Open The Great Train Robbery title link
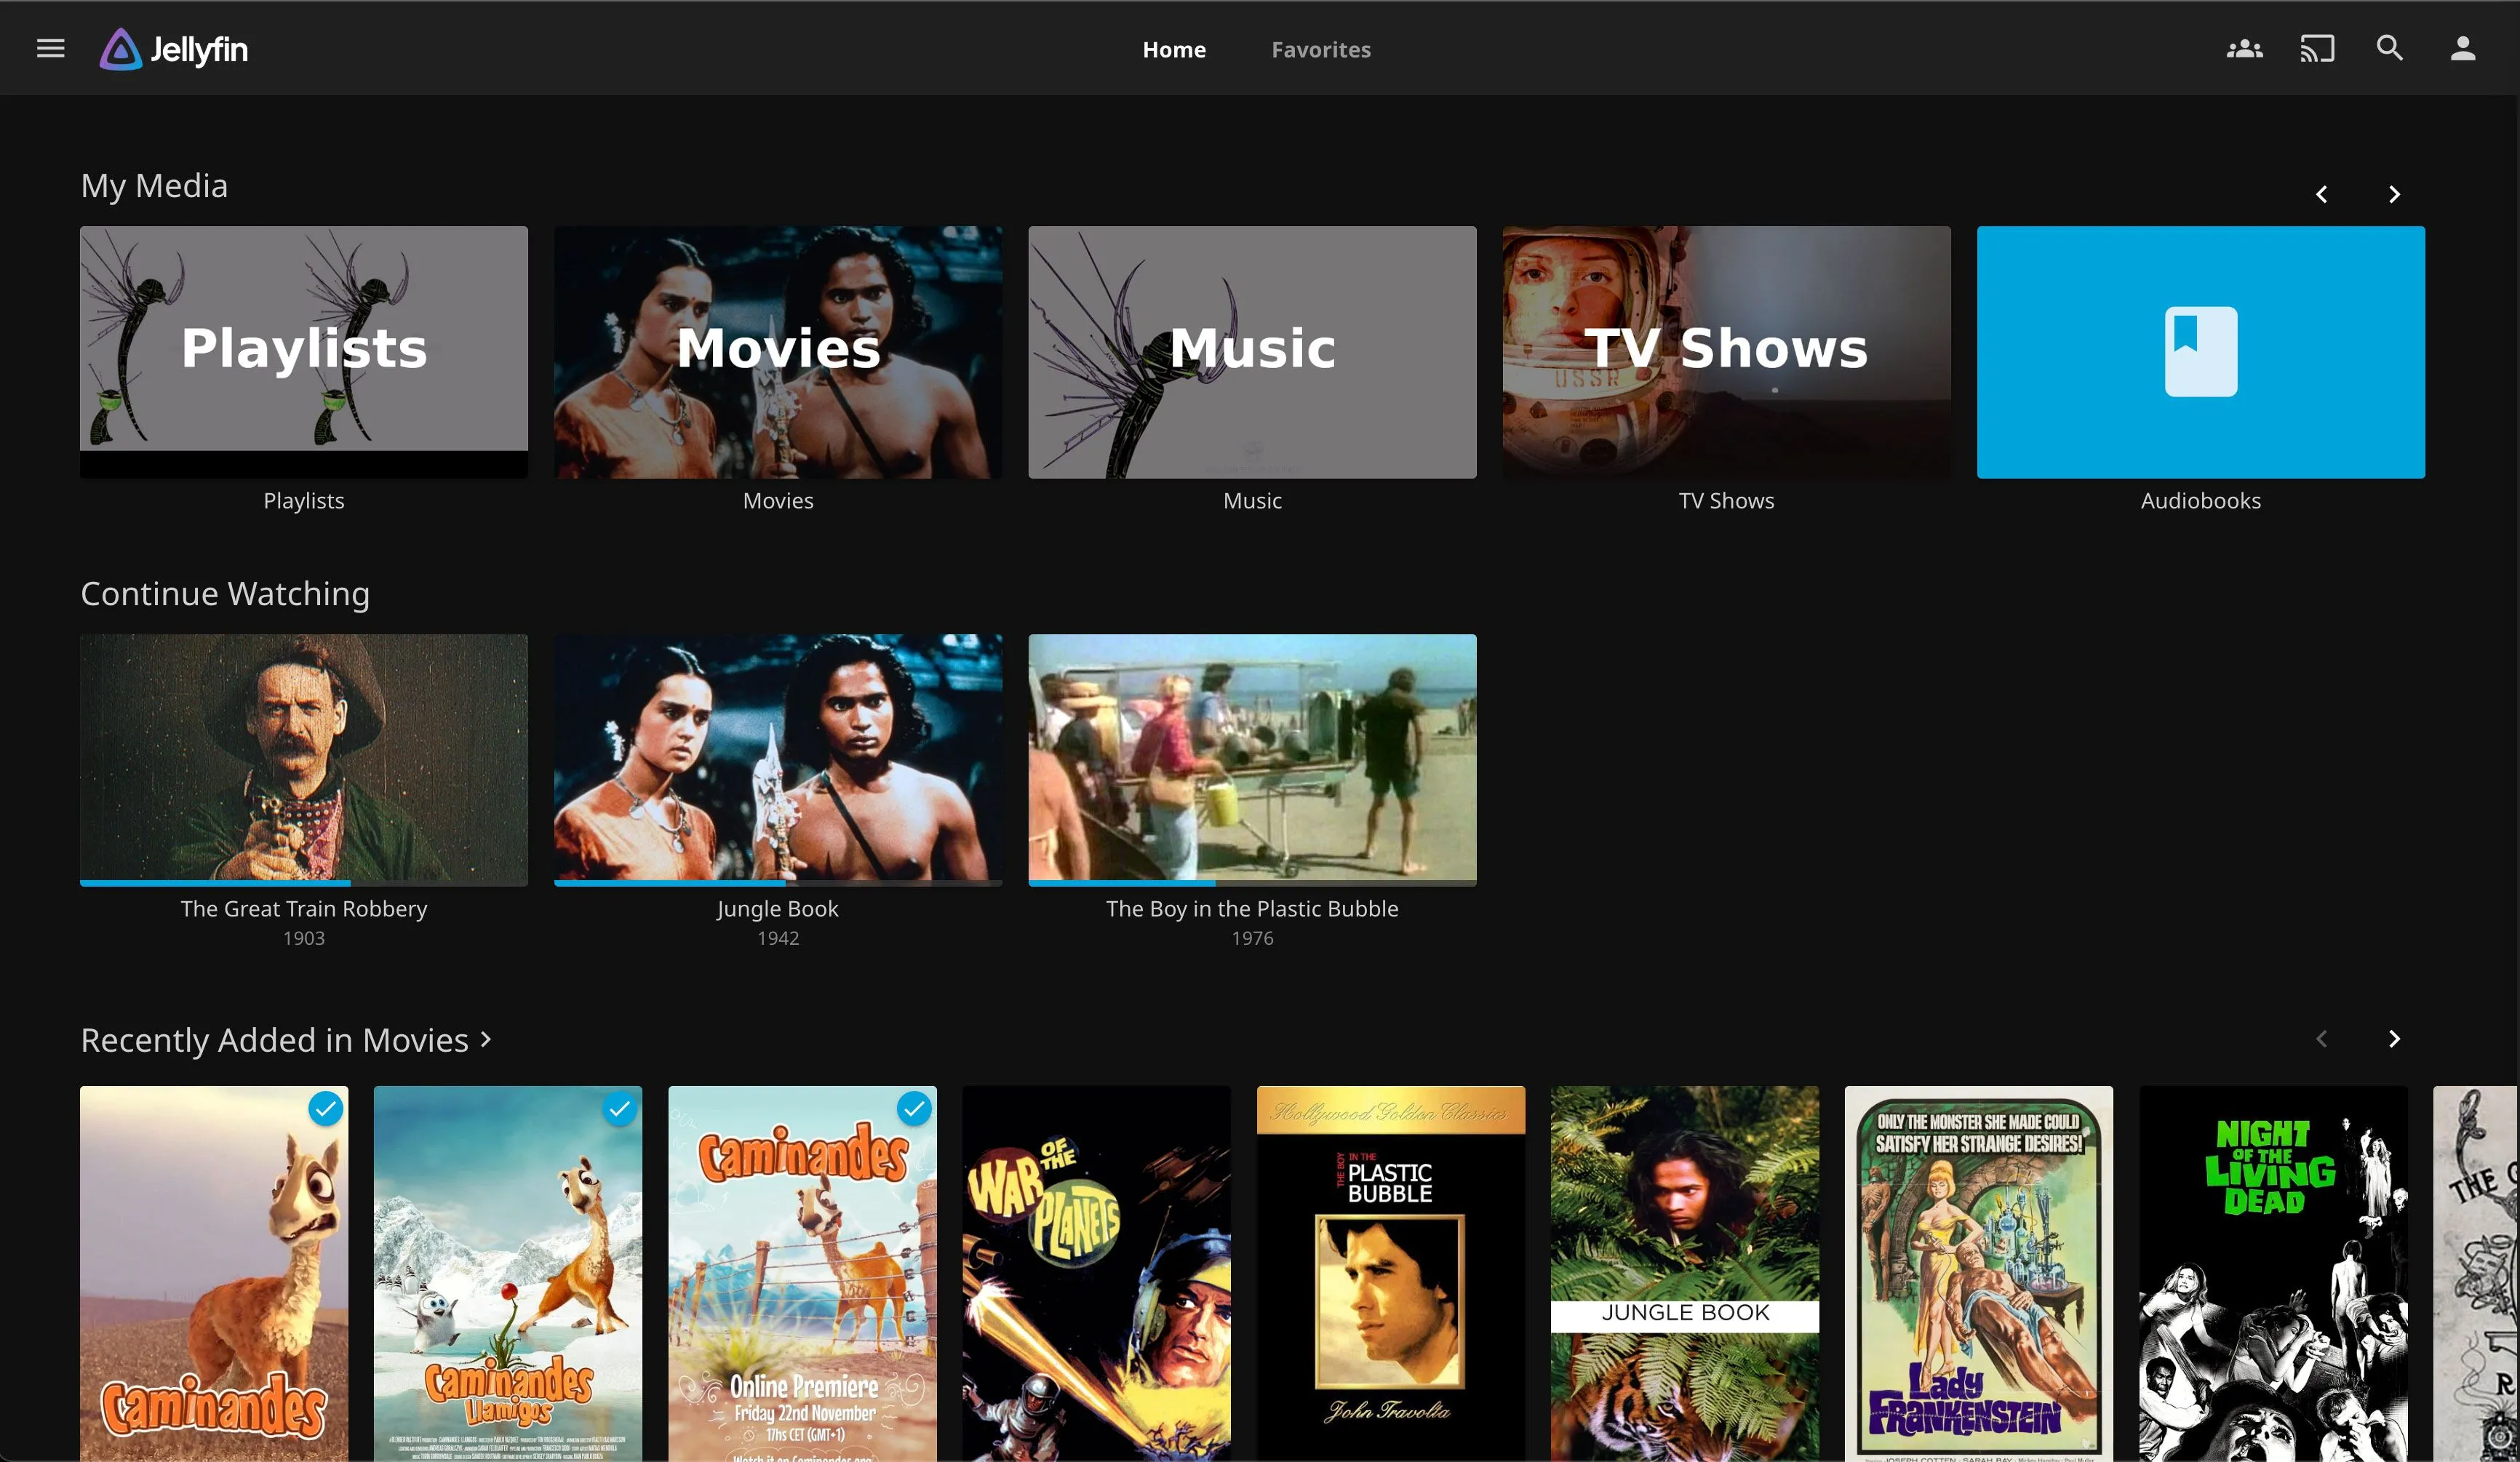The height and width of the screenshot is (1462, 2520). (x=304, y=908)
